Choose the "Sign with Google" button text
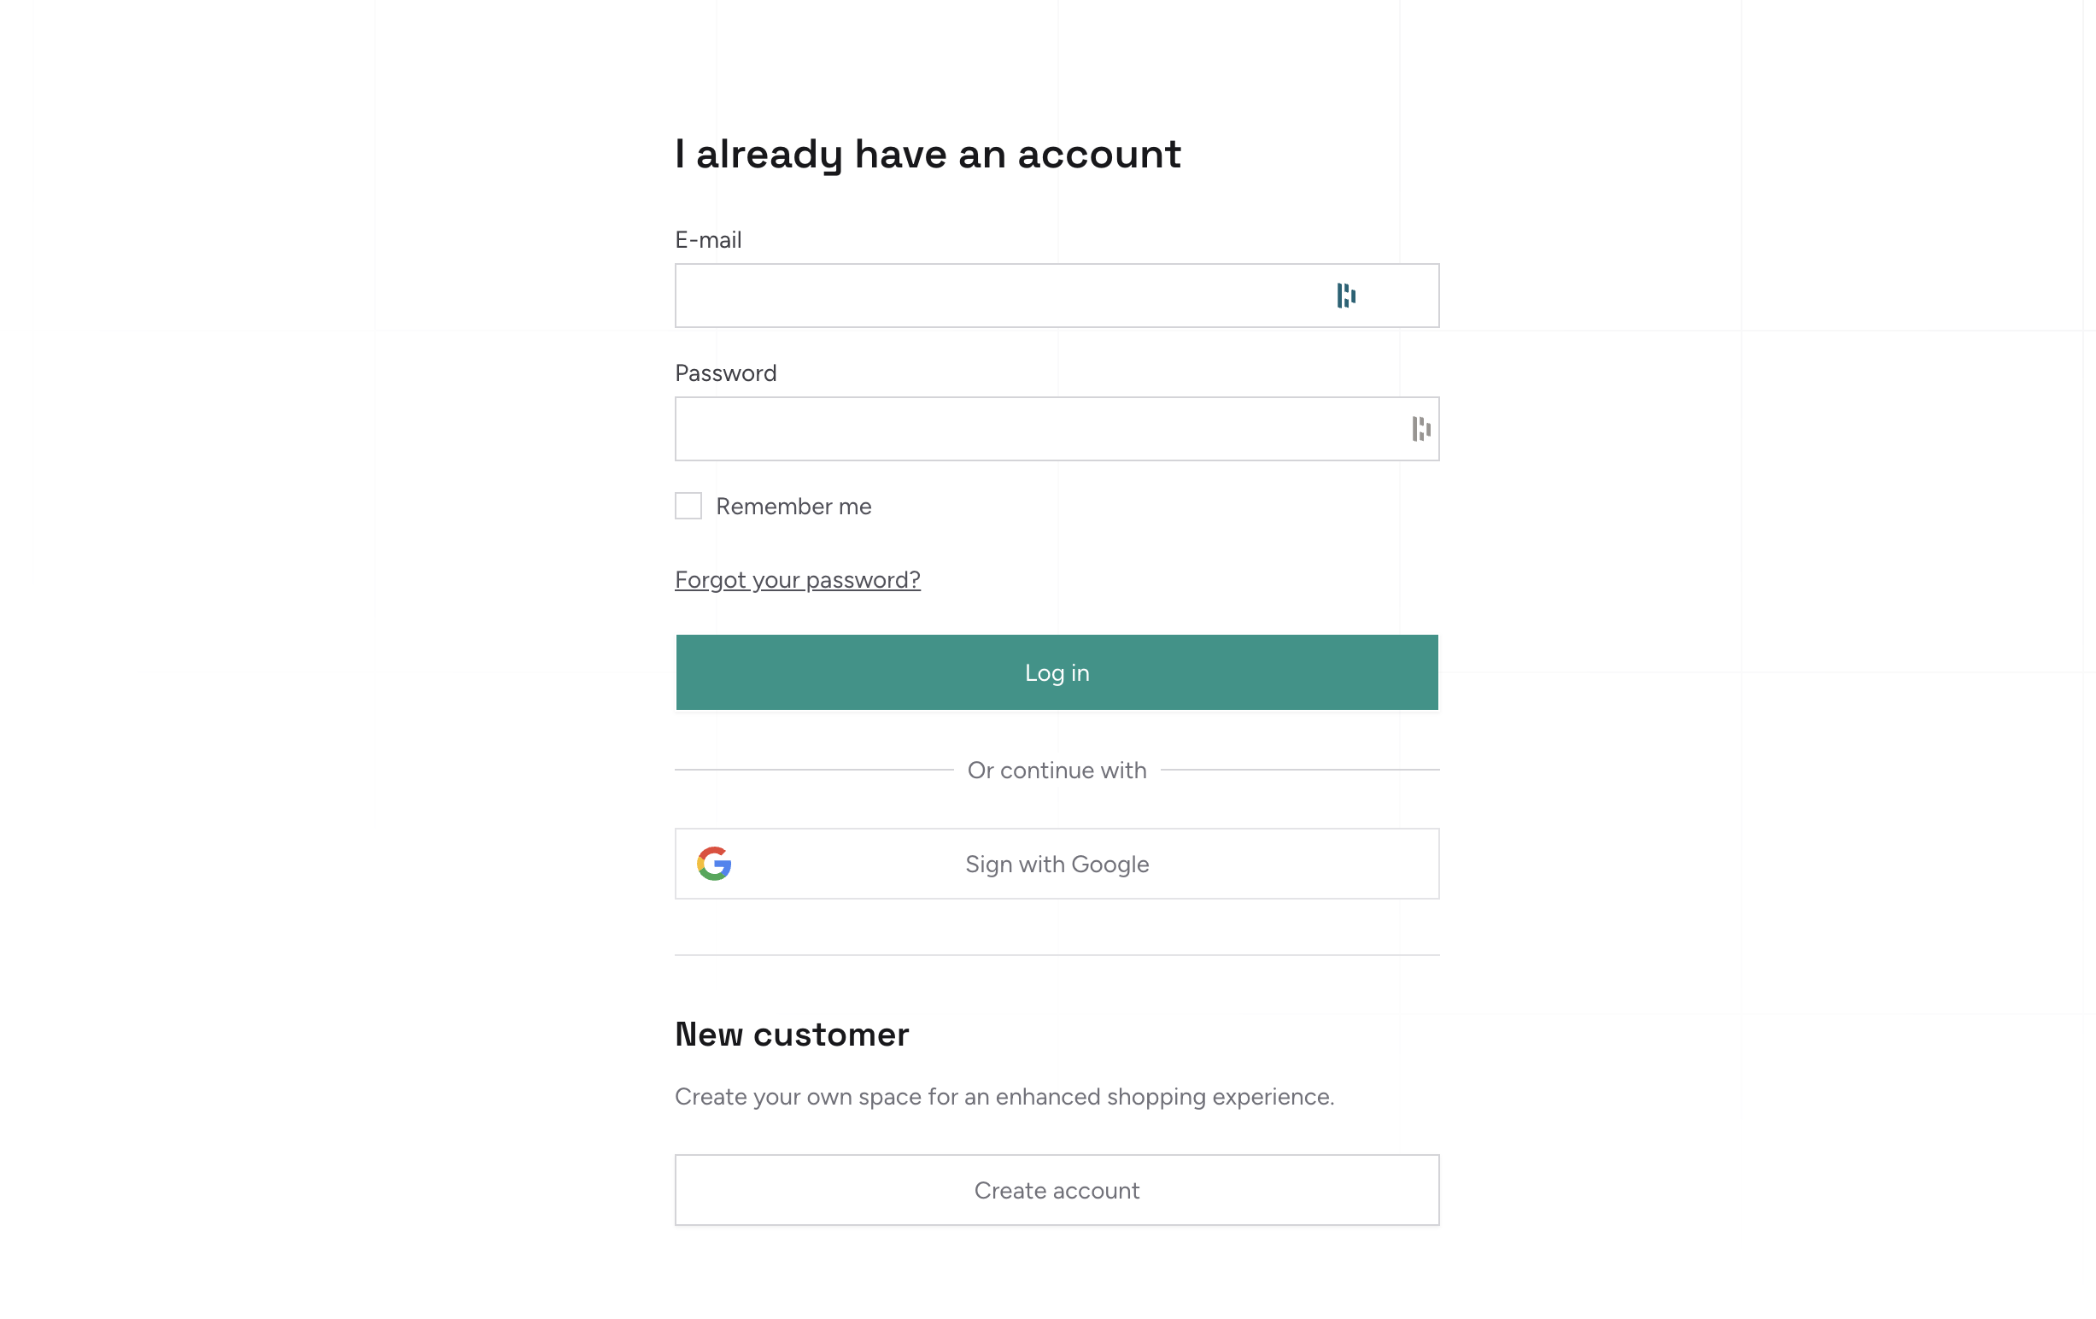The height and width of the screenshot is (1319, 2096). (1057, 865)
